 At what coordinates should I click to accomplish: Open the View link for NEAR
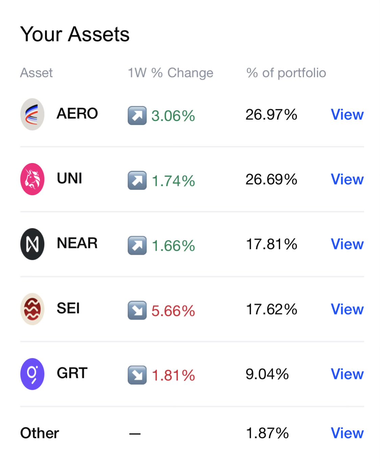click(x=347, y=244)
